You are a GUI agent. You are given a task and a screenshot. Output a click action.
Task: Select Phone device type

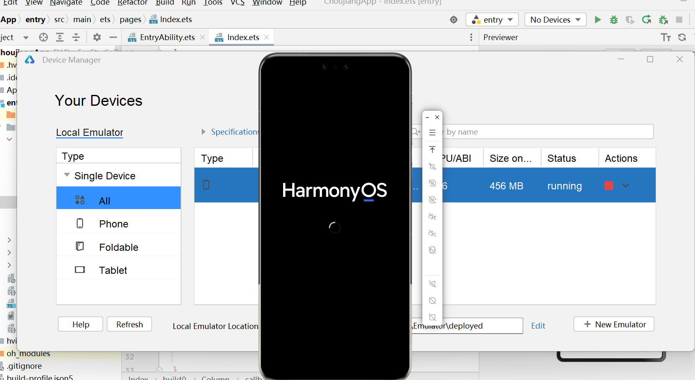(118, 224)
